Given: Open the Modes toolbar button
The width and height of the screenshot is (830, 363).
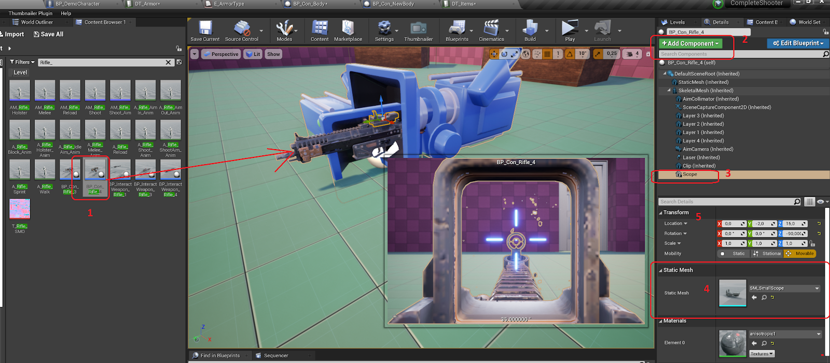Looking at the screenshot, I should [x=284, y=31].
